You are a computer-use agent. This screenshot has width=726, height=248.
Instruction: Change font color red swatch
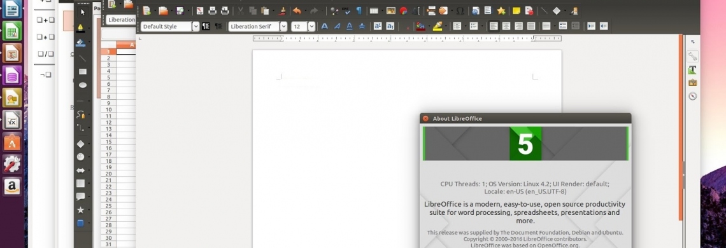[420, 26]
